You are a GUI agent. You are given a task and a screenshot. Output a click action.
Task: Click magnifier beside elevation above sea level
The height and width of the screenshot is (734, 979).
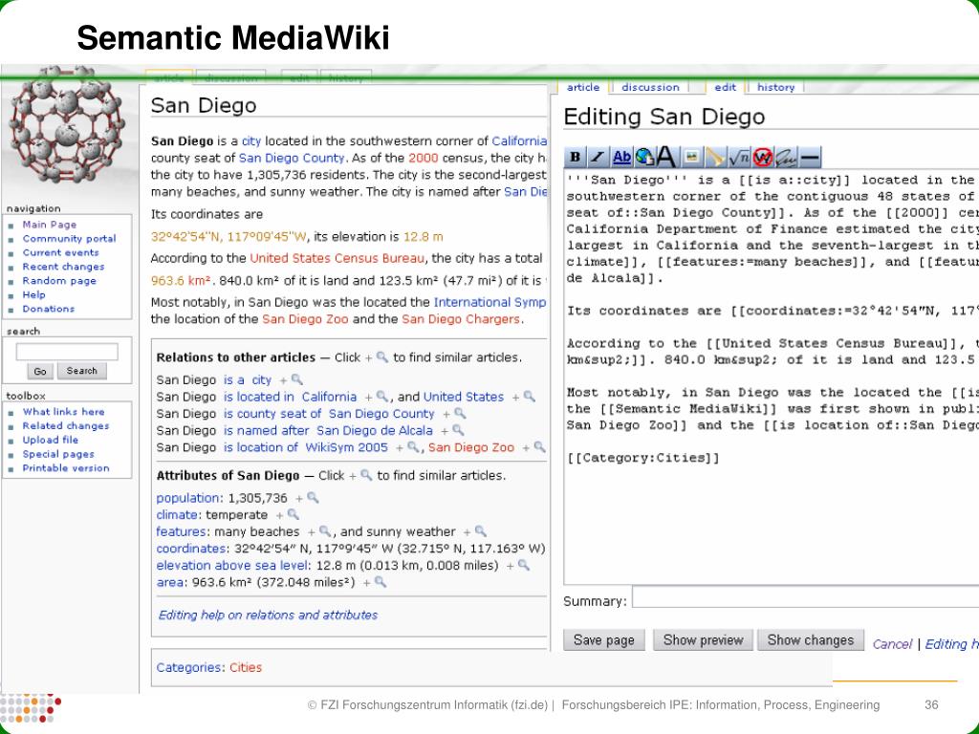(x=524, y=565)
